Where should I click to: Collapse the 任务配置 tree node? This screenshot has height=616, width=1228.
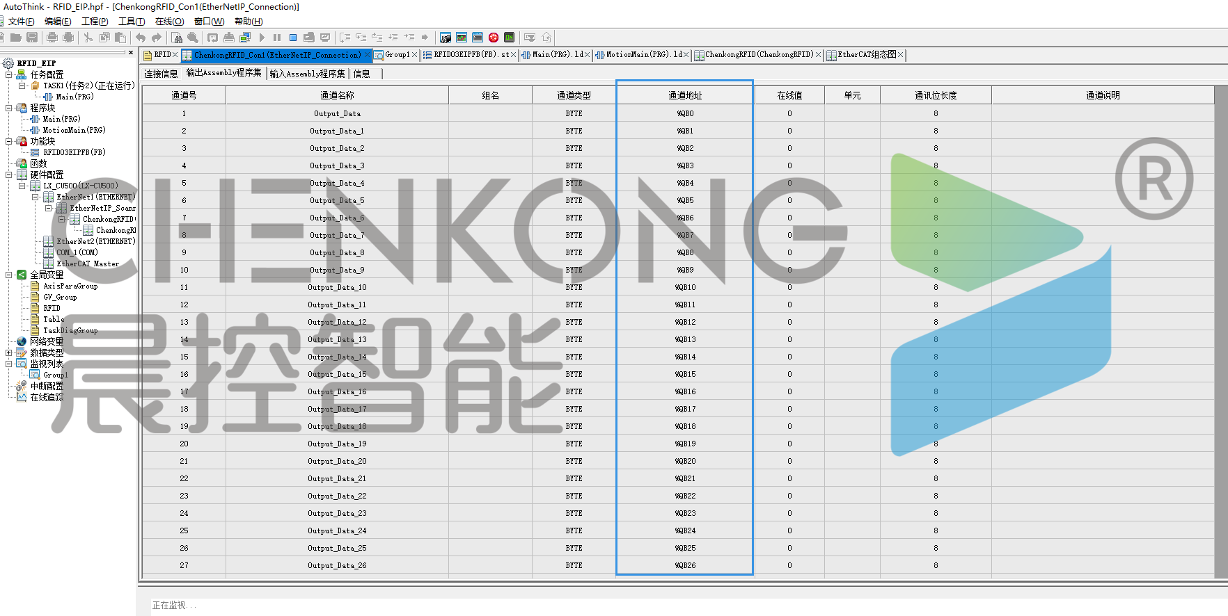click(x=9, y=74)
